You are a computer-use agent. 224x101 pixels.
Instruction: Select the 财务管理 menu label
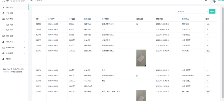(10, 36)
